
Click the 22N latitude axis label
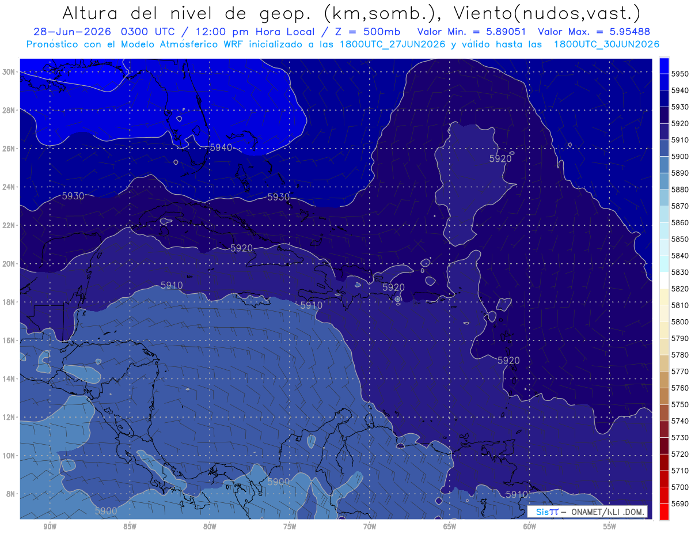click(10, 225)
